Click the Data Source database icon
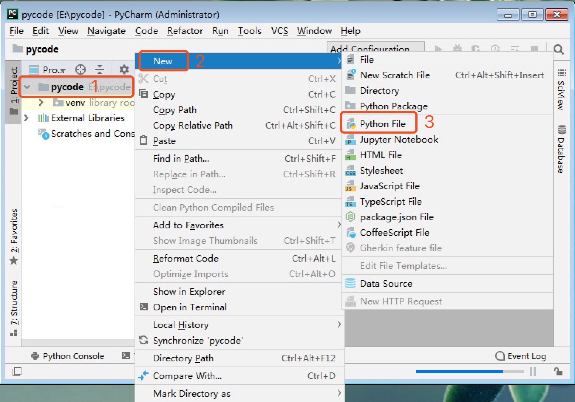The image size is (575, 402). pos(350,283)
